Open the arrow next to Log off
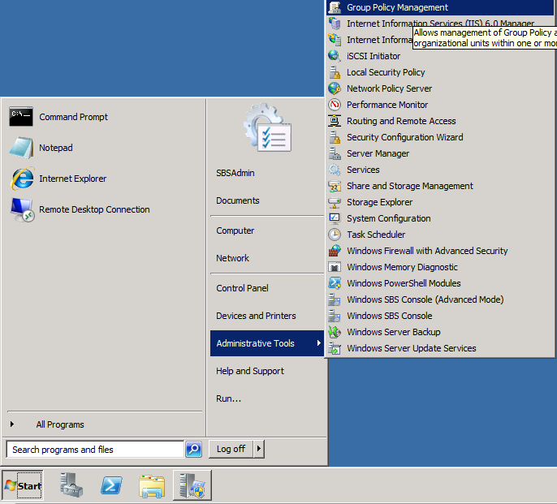Screen dimensions: 557x504 [x=259, y=449]
